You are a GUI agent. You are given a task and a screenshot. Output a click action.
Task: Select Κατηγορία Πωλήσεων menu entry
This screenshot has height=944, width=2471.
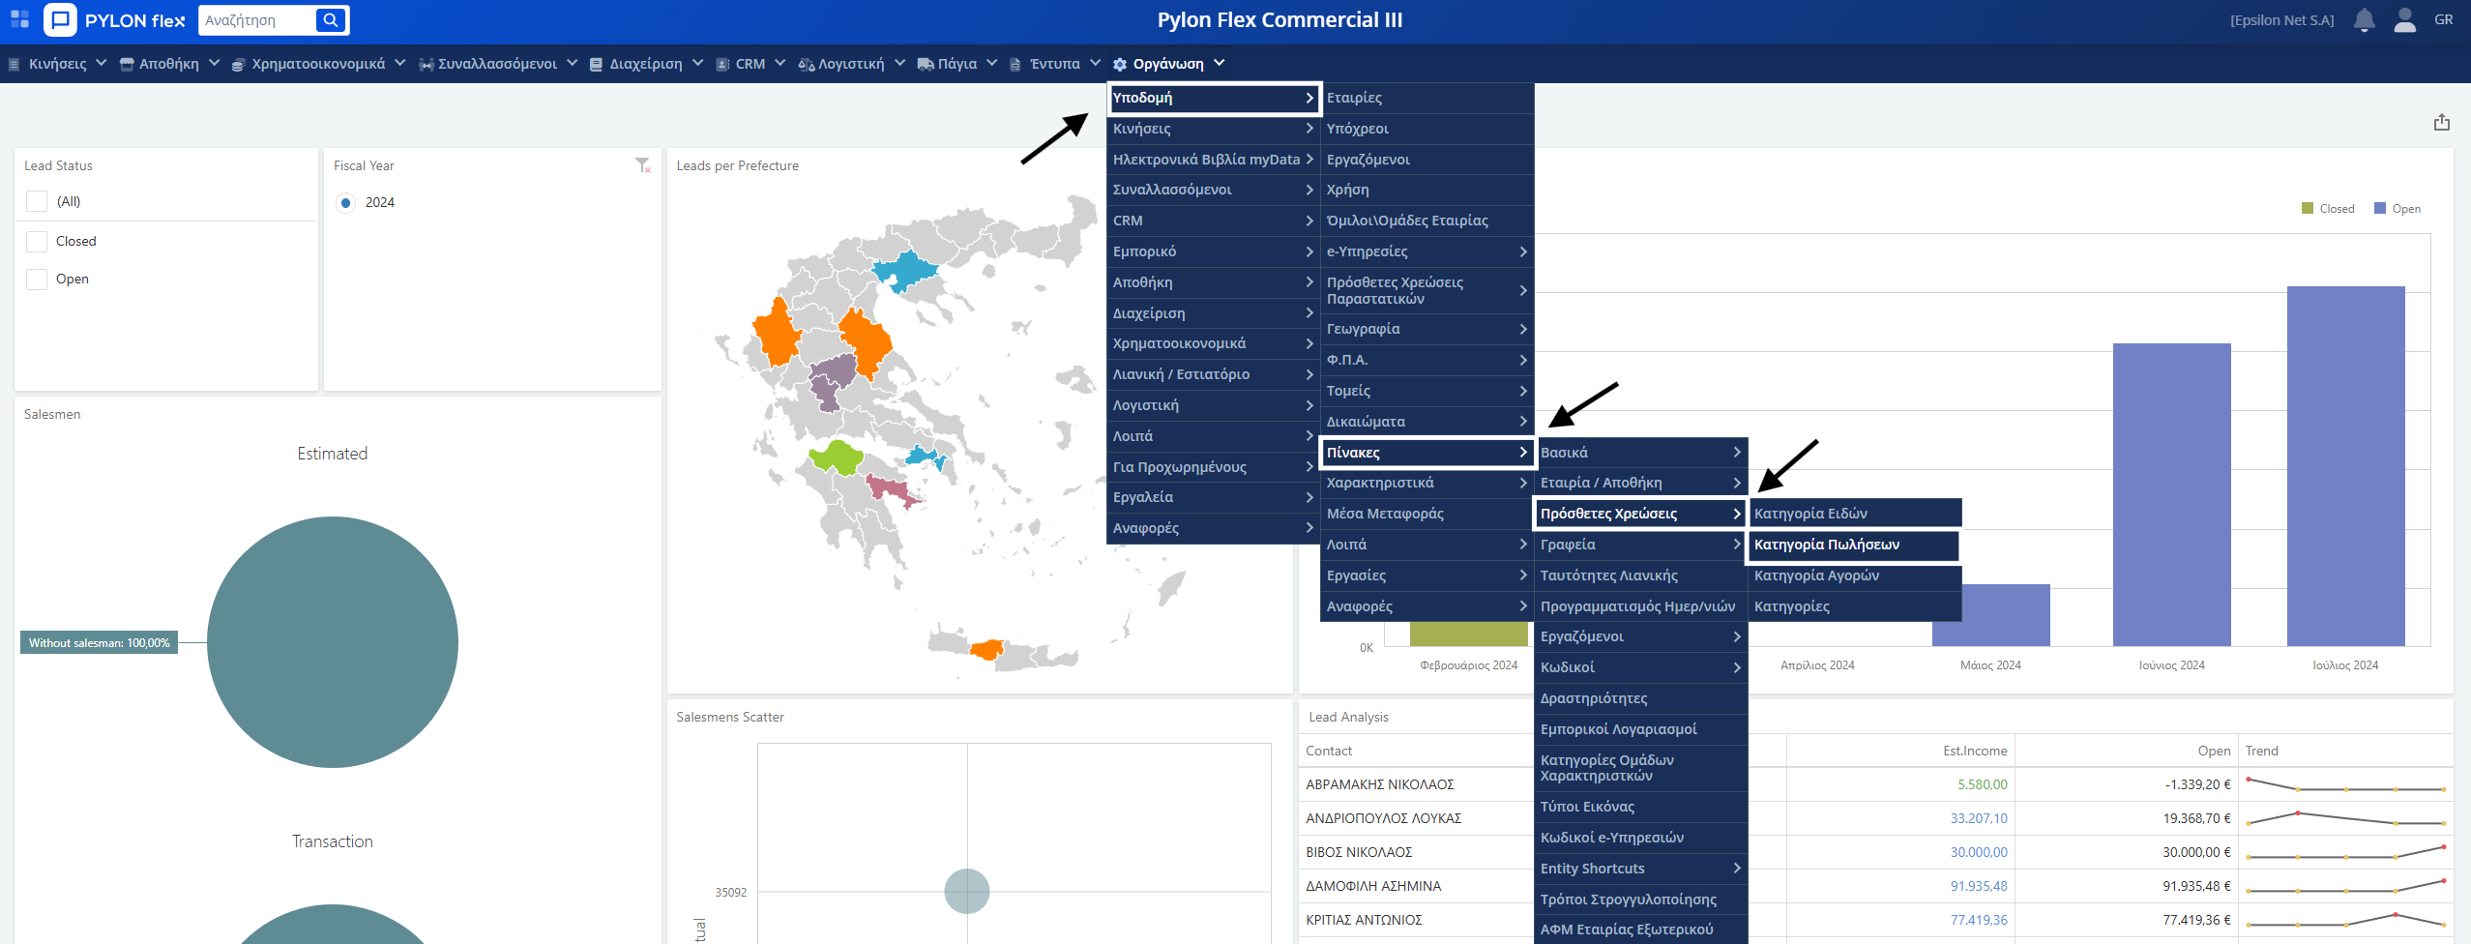[1855, 545]
